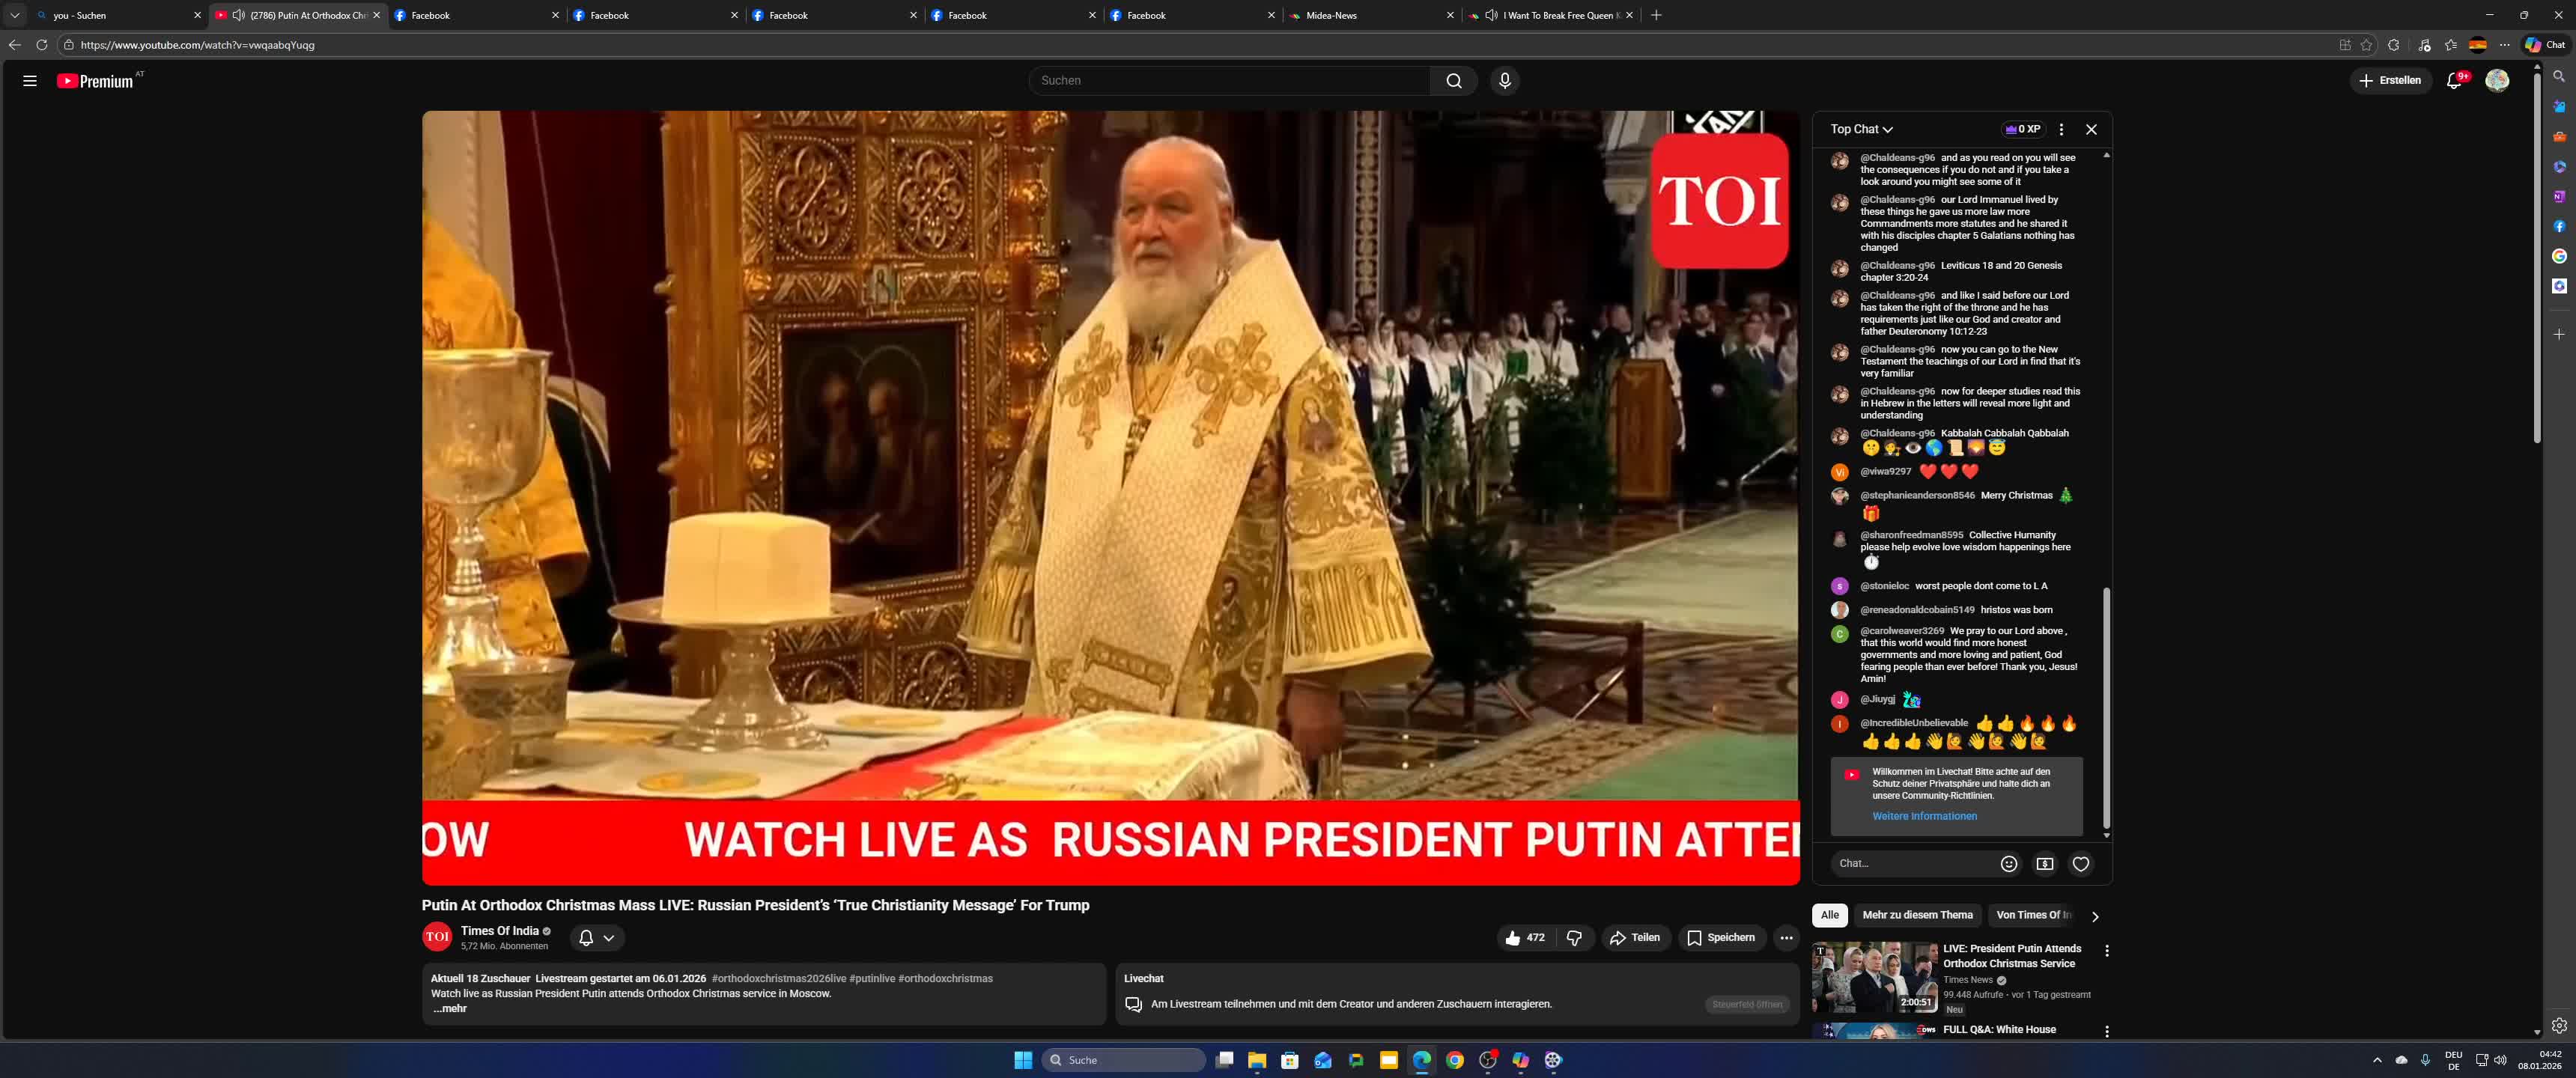The height and width of the screenshot is (1078, 2576).
Task: Click the YouTube search magnifier button
Action: (1453, 81)
